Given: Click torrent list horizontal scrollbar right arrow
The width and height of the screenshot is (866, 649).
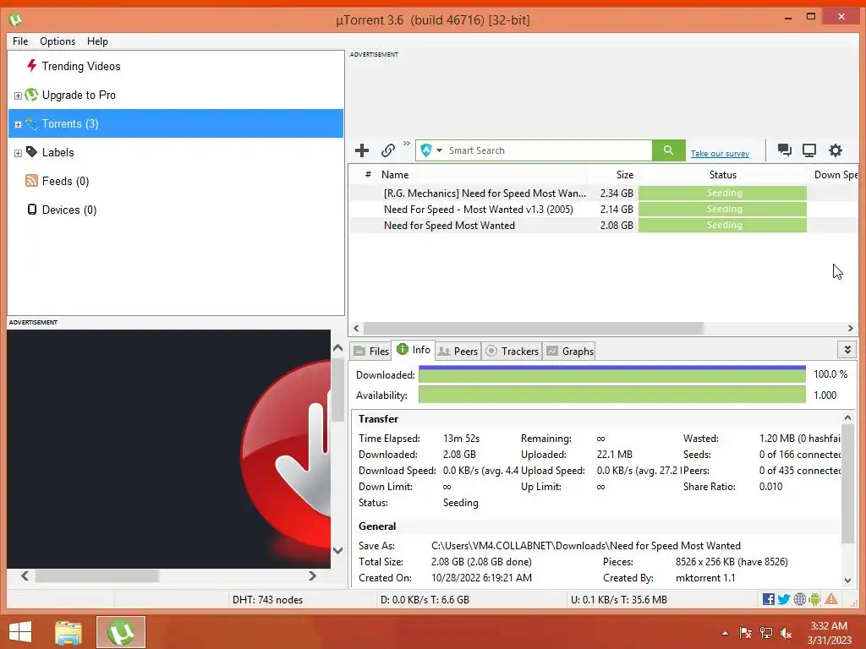Looking at the screenshot, I should pyautogui.click(x=851, y=329).
